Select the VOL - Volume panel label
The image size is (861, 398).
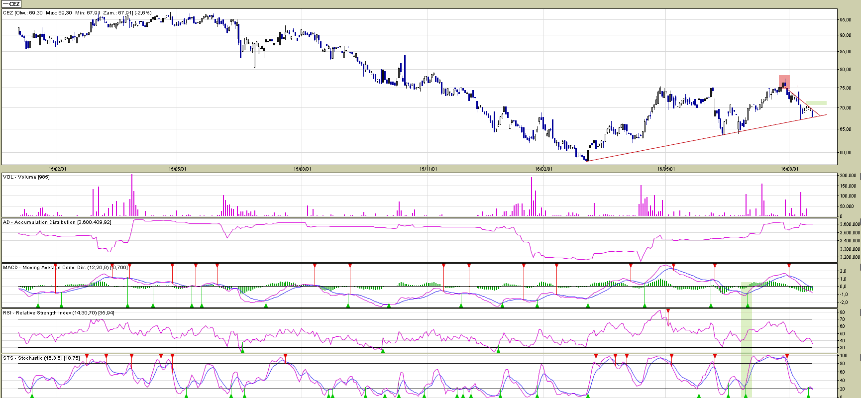click(26, 177)
